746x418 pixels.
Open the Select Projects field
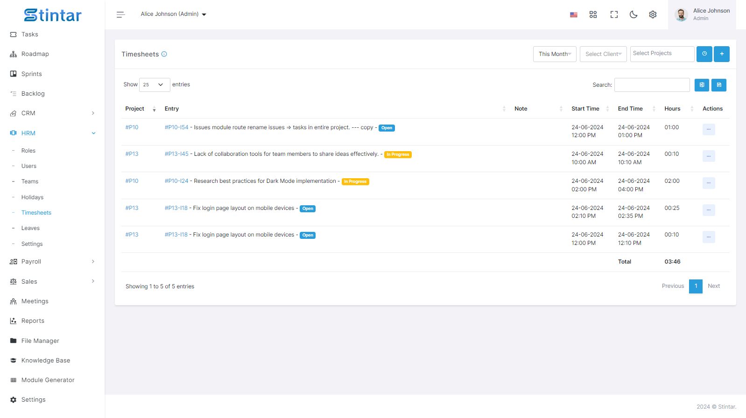click(x=662, y=54)
